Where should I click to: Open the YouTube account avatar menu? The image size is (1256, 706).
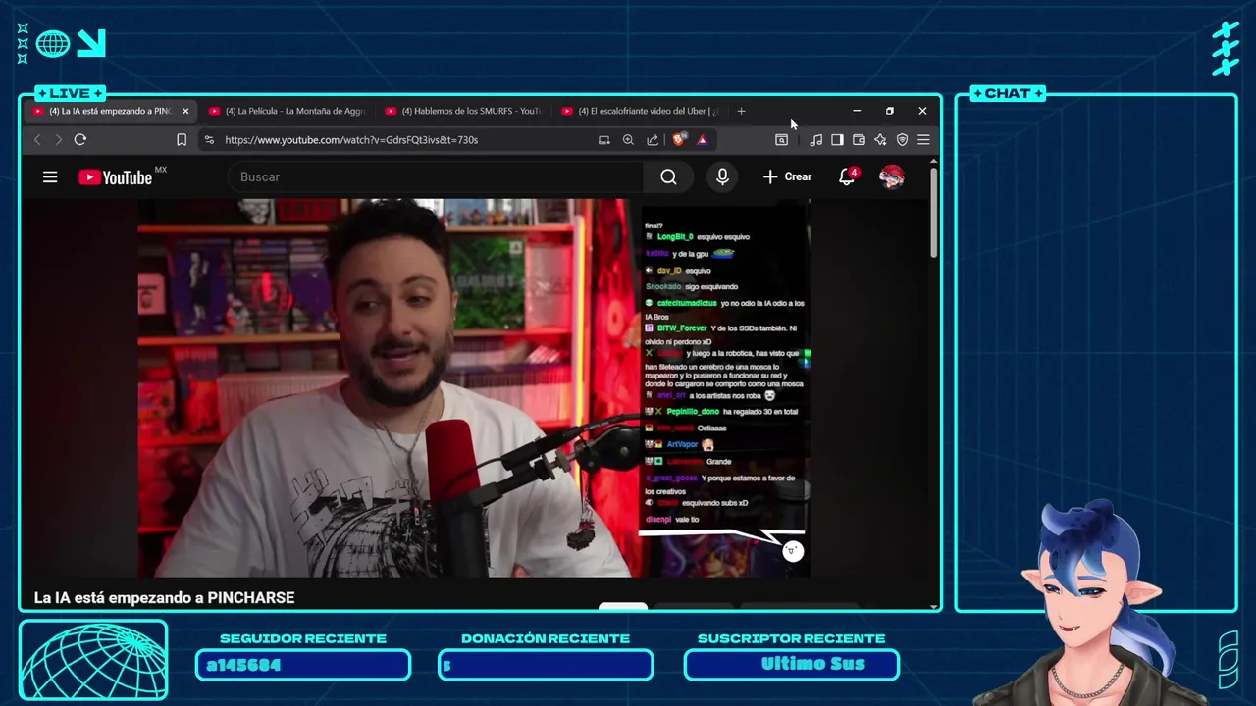tap(891, 177)
